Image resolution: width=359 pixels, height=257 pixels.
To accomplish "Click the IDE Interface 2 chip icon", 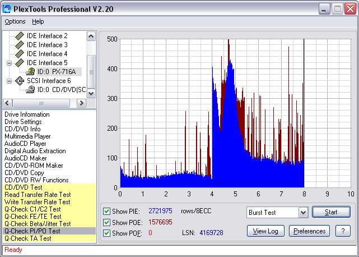I will pos(20,36).
